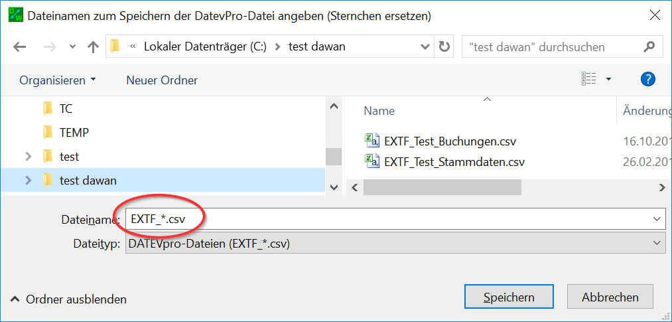Click the Abbrechen button
This screenshot has width=672, height=322.
(610, 297)
